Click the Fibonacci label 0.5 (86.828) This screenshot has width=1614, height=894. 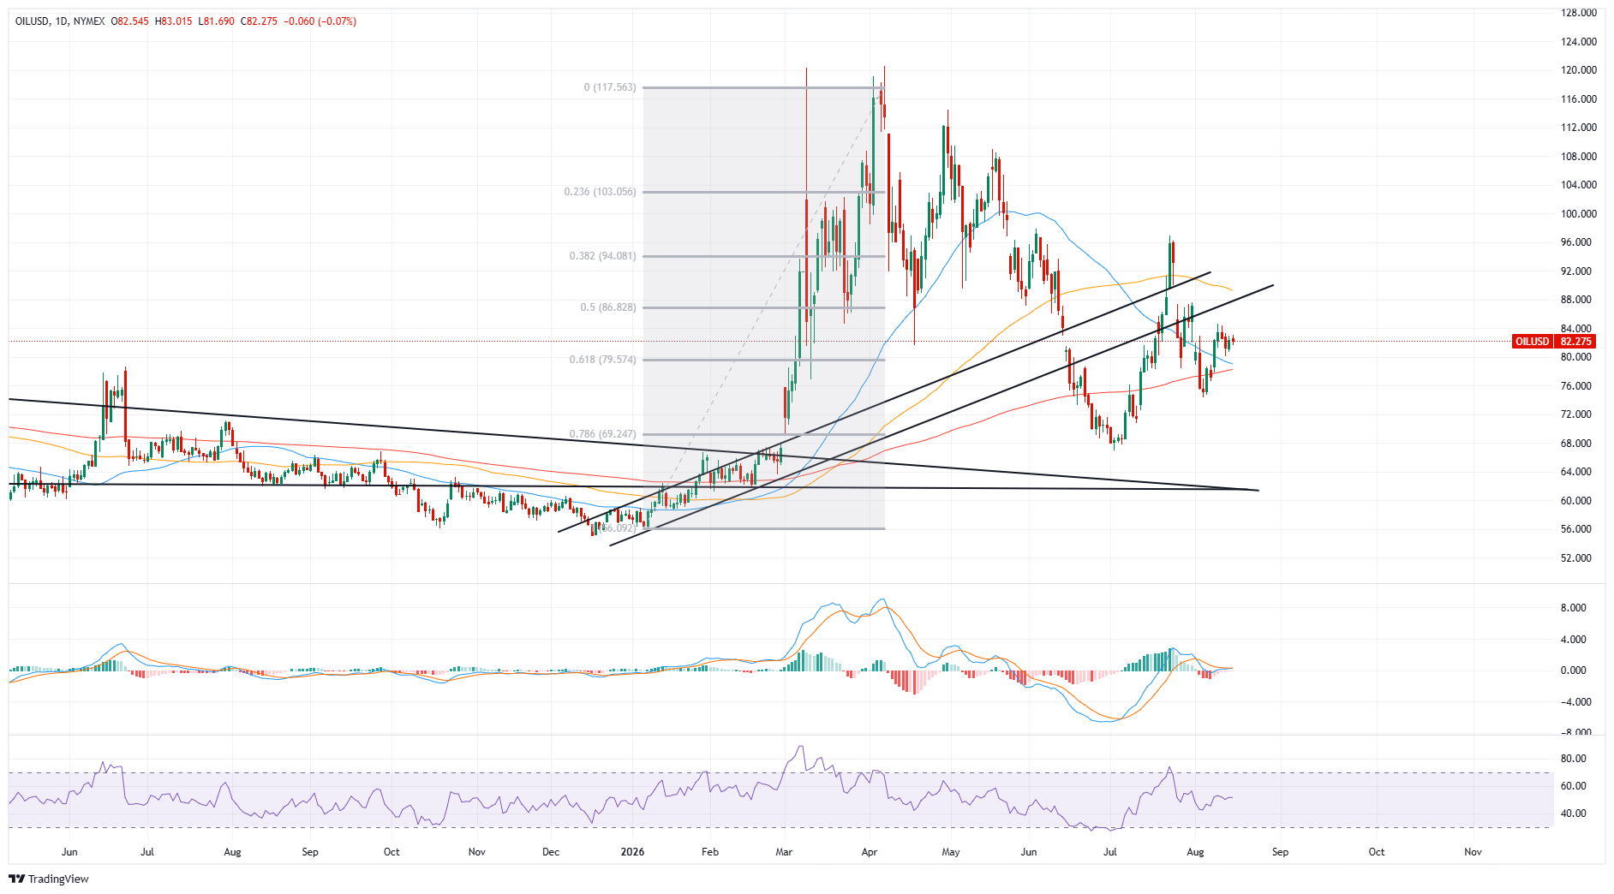608,307
